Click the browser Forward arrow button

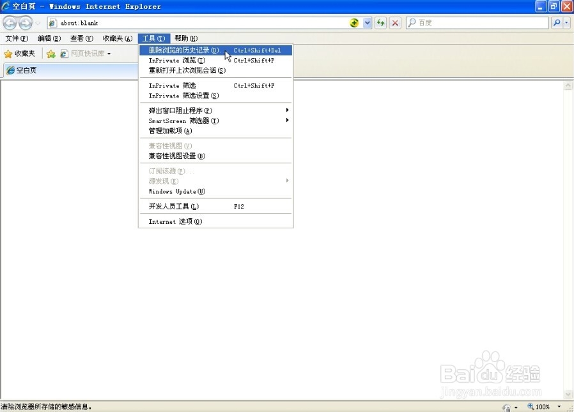pyautogui.click(x=26, y=23)
